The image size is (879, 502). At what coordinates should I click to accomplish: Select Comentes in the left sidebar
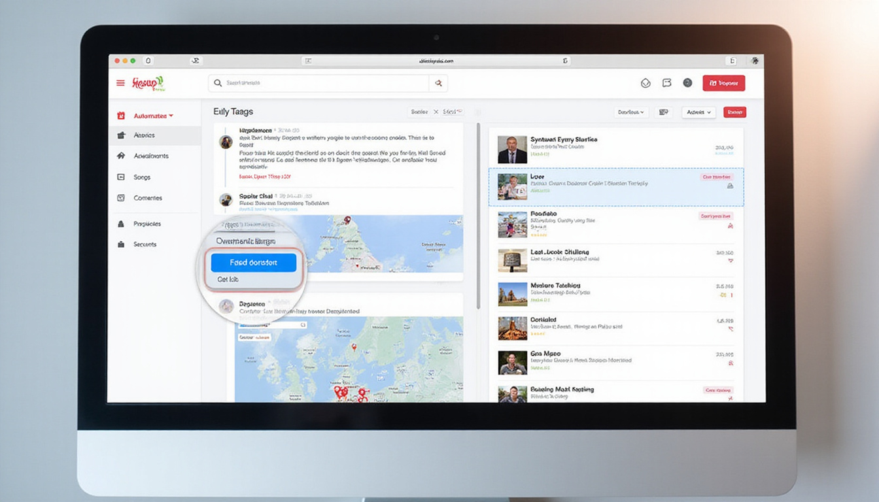148,198
